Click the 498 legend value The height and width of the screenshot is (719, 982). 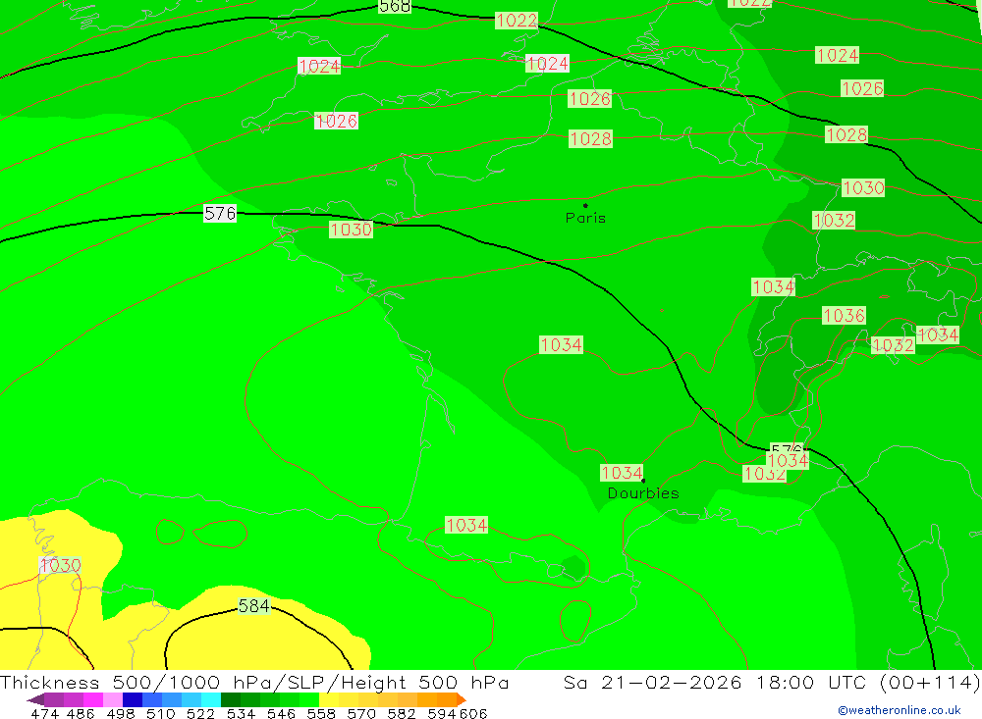tap(120, 713)
